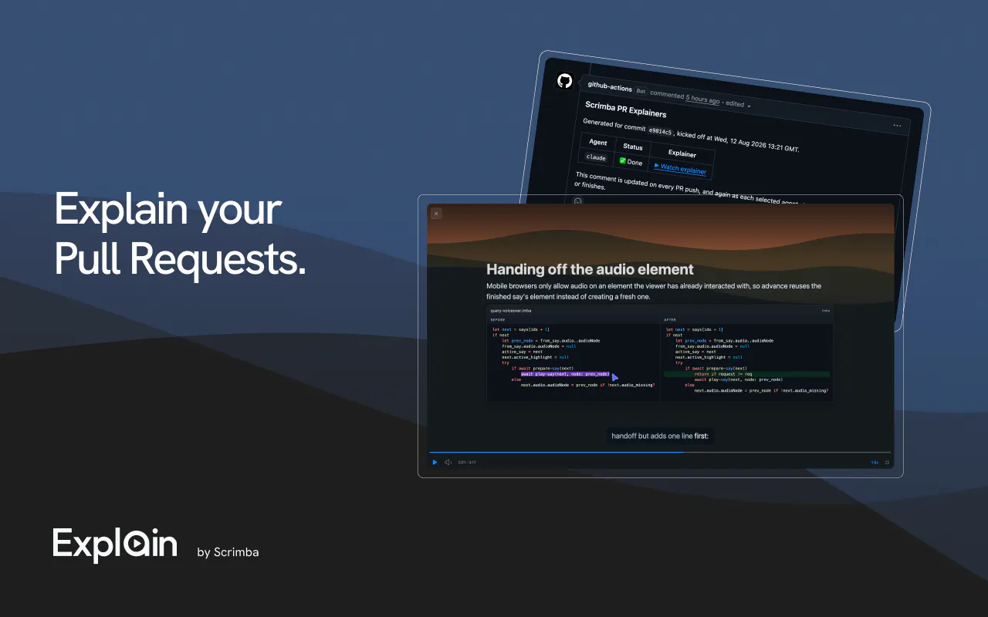988x617 pixels.
Task: Change the playback speed setting
Action: coord(875,462)
